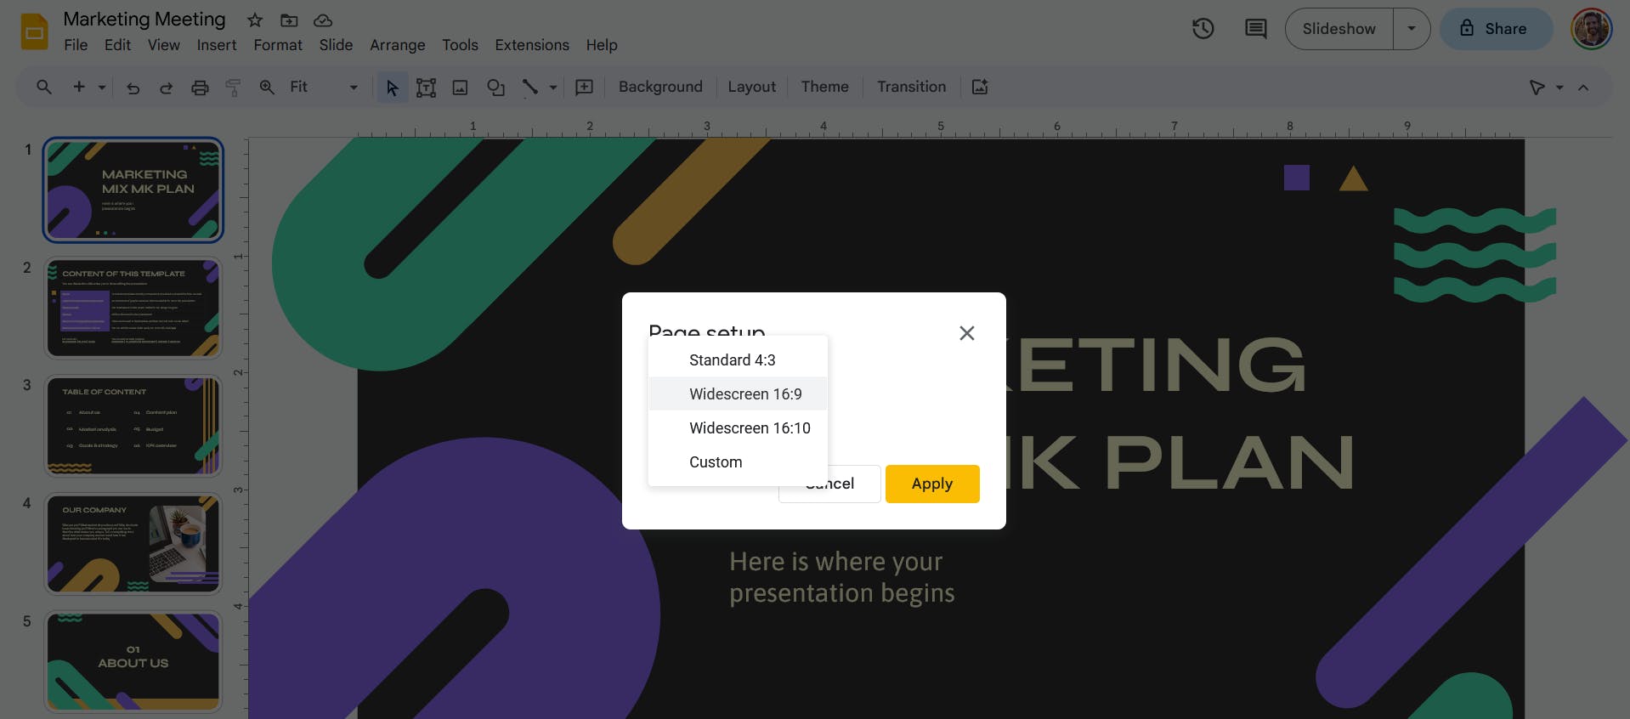Open the Google Slides home icon
Viewport: 1630px width, 719px height.
34,32
